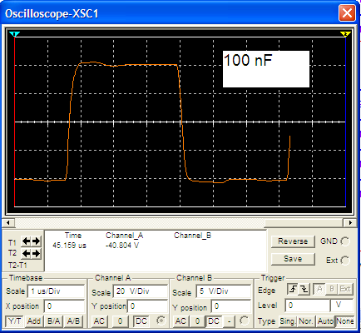This screenshot has width=361, height=333.
Task: Select B/A display mode
Action: pos(54,321)
